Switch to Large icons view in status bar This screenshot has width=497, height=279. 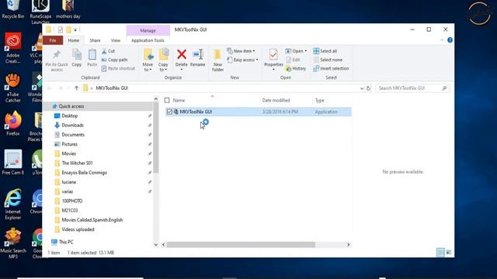pos(449,252)
